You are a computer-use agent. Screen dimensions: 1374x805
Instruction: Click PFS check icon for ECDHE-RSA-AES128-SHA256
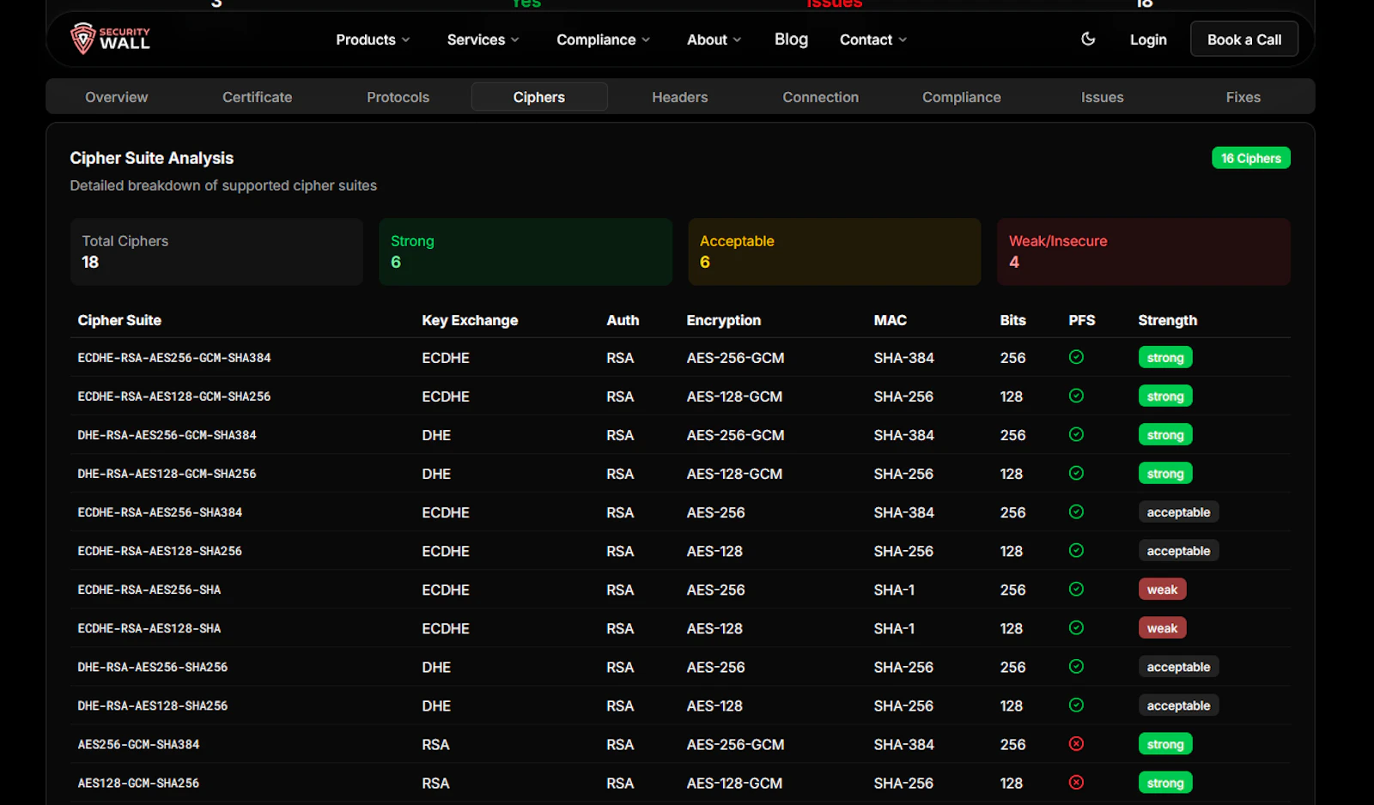pos(1076,550)
